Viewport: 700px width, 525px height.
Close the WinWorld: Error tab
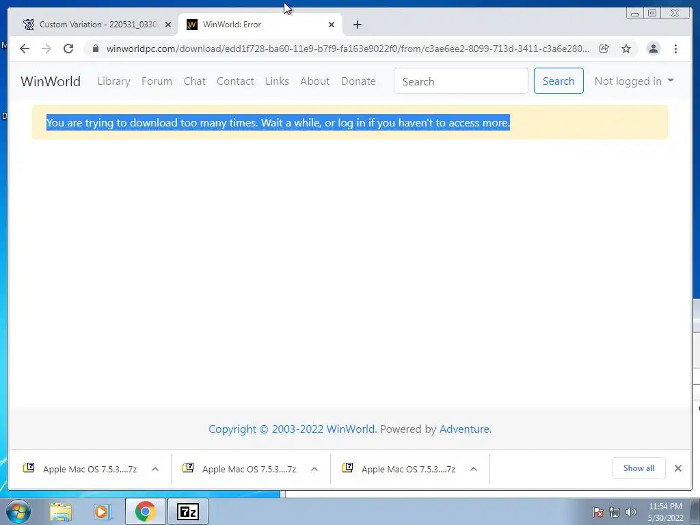(x=332, y=25)
